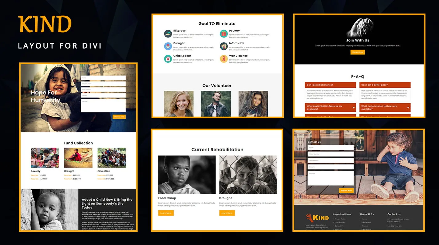This screenshot has width=439, height=245.
Task: Focus the Message box in the Contact Us form
Action: pyautogui.click(x=330, y=178)
